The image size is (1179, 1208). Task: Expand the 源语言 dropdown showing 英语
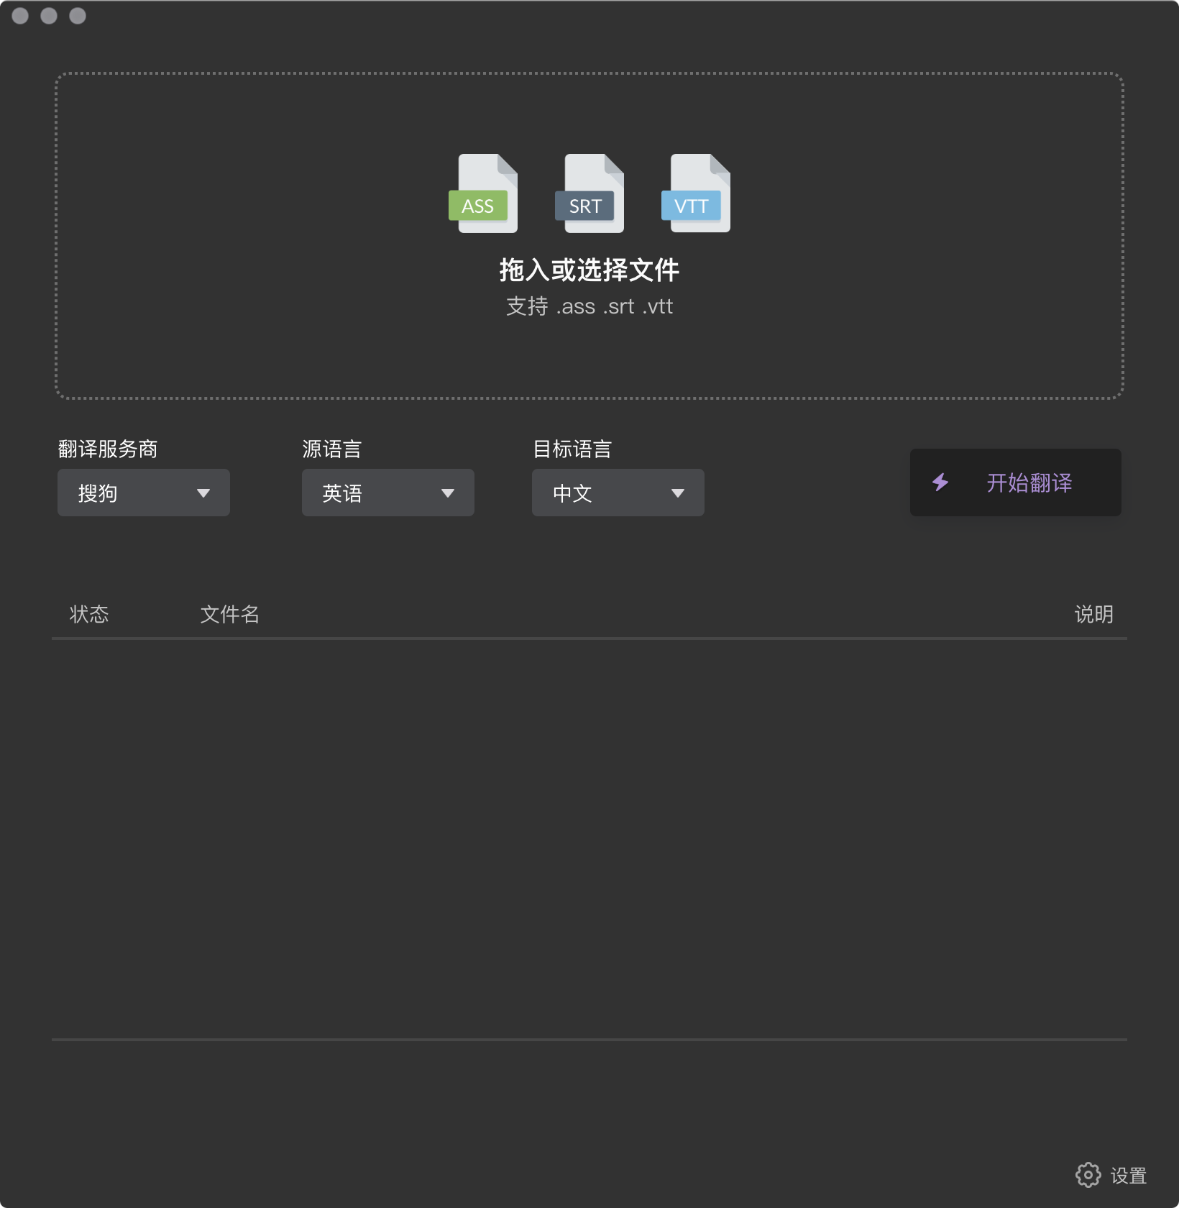point(388,493)
